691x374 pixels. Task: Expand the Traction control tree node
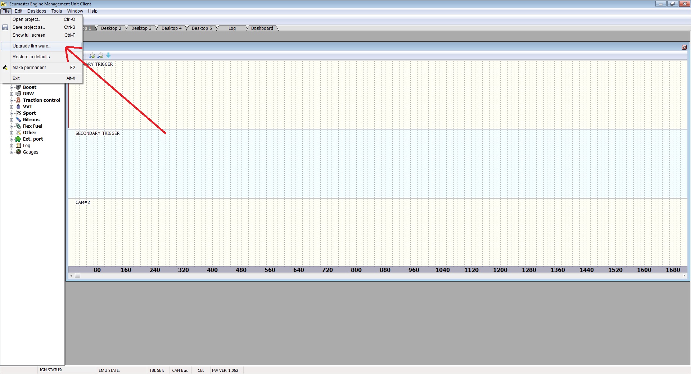coord(12,100)
